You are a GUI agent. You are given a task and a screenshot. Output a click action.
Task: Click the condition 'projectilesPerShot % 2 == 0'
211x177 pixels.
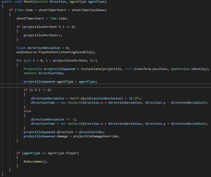(x=48, y=27)
